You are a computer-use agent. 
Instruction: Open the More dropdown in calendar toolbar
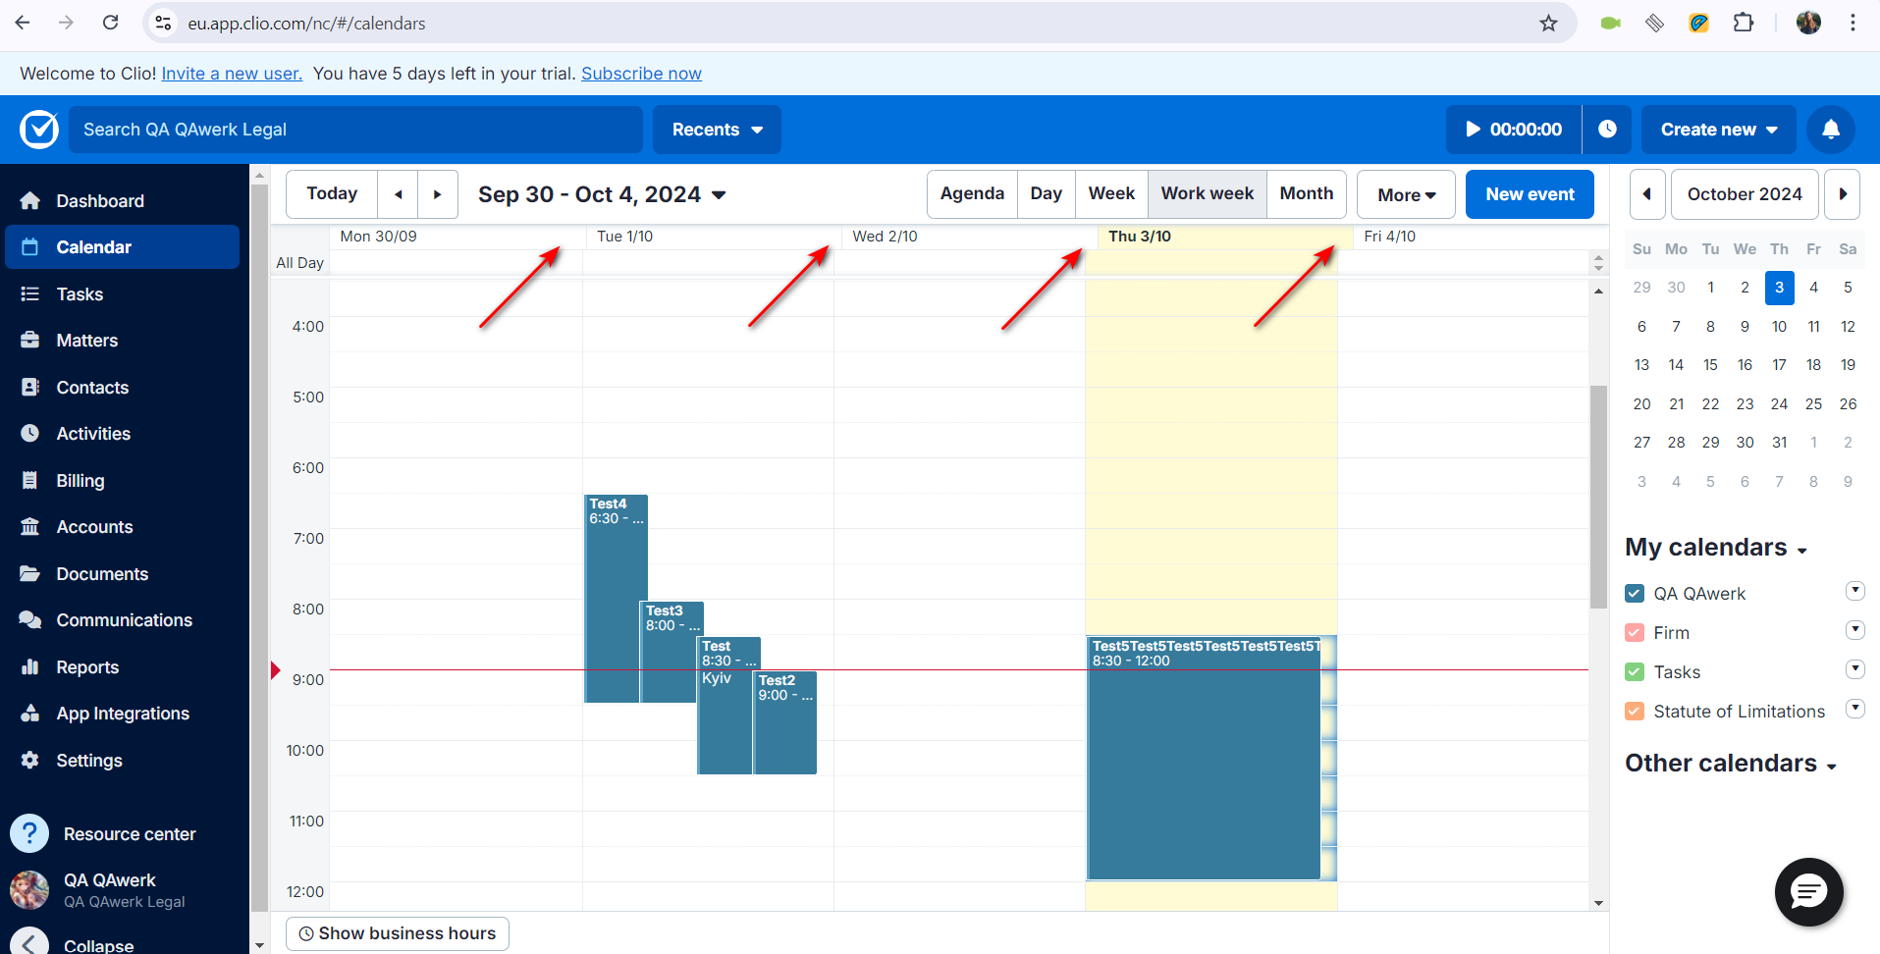[x=1406, y=194]
